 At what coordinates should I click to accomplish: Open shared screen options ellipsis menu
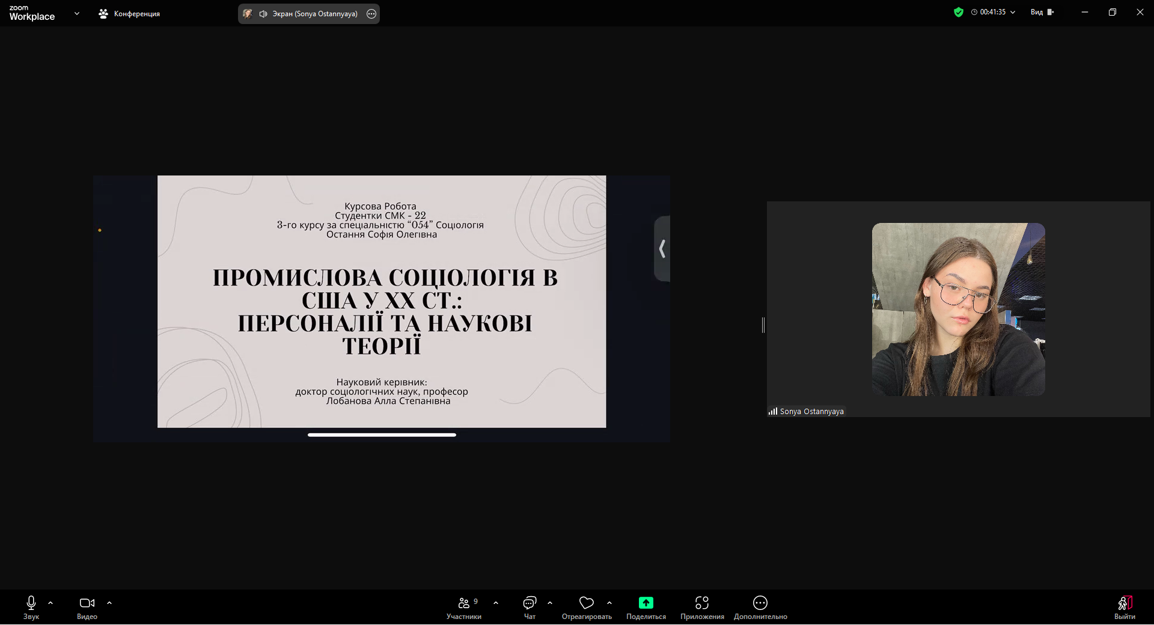click(371, 14)
